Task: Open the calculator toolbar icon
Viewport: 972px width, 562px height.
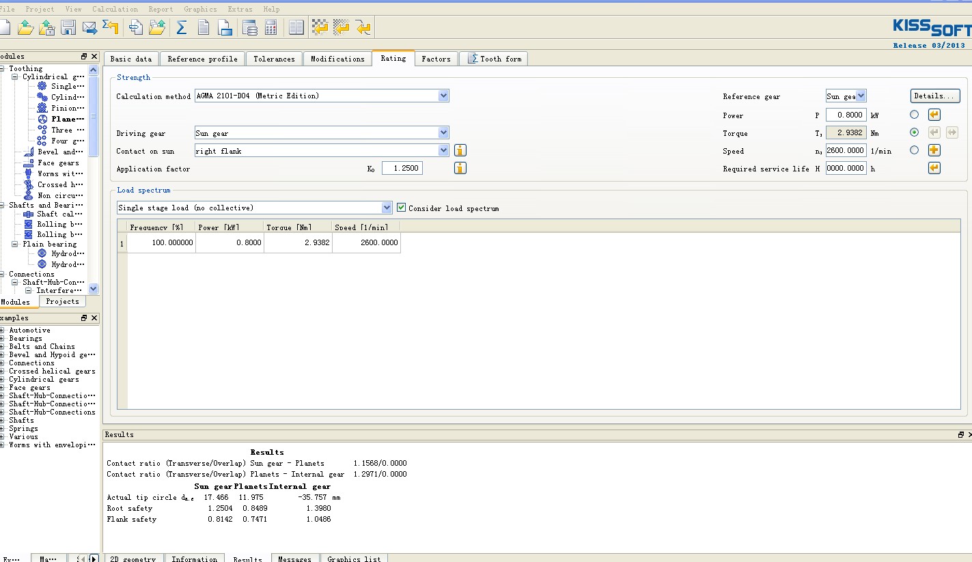Action: pos(271,27)
